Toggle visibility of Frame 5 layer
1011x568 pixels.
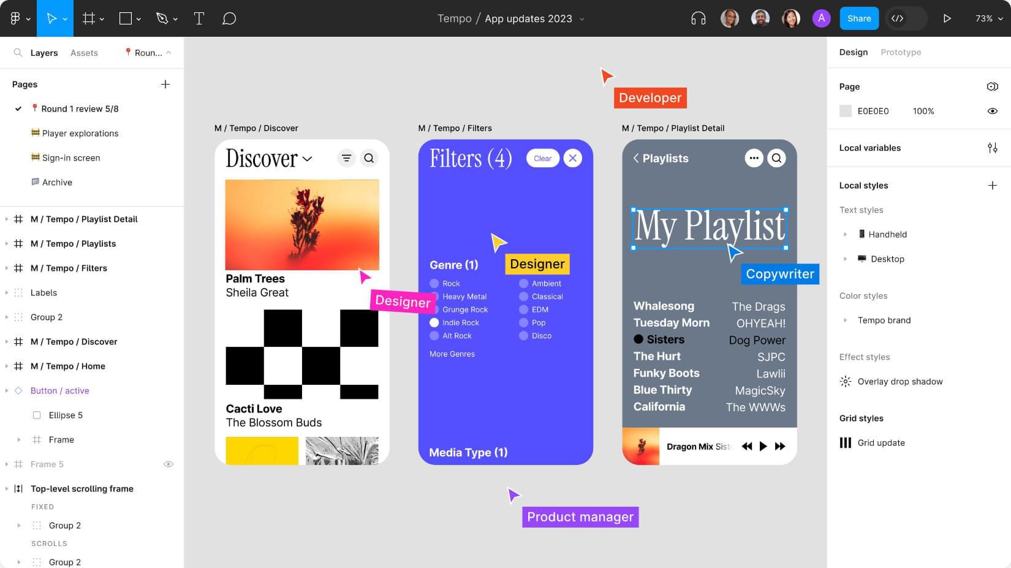pos(168,464)
